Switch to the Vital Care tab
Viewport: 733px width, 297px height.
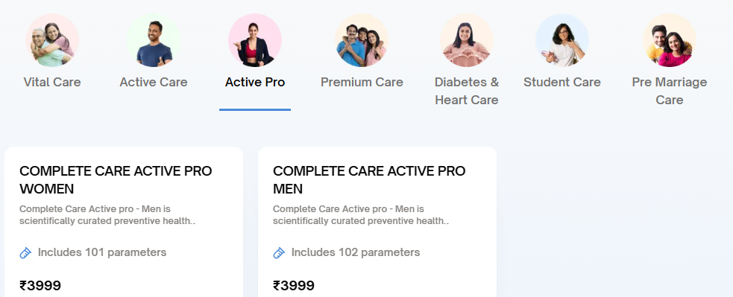52,82
